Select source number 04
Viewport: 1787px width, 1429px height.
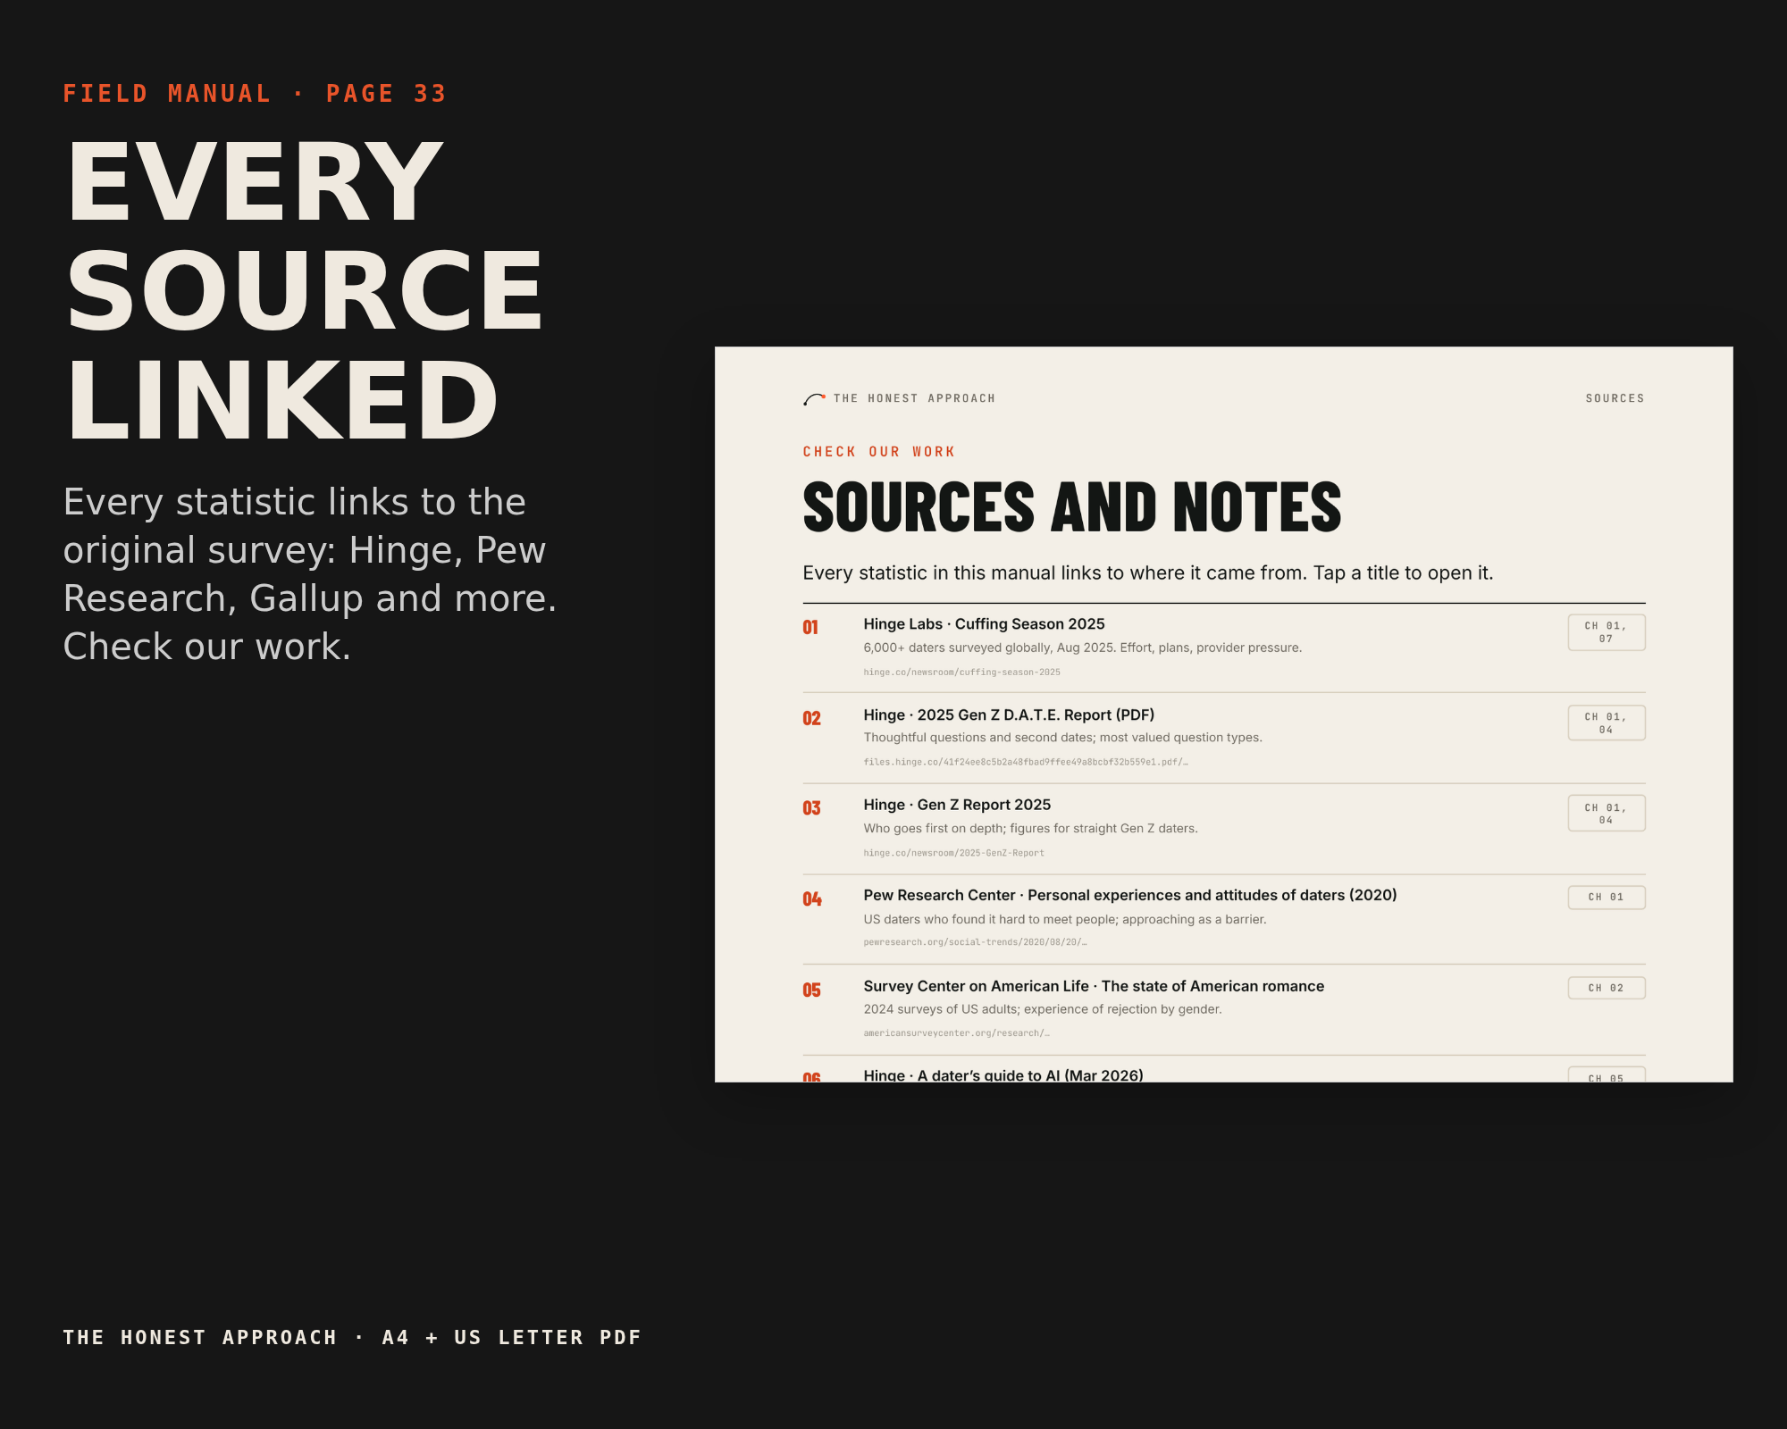point(812,899)
